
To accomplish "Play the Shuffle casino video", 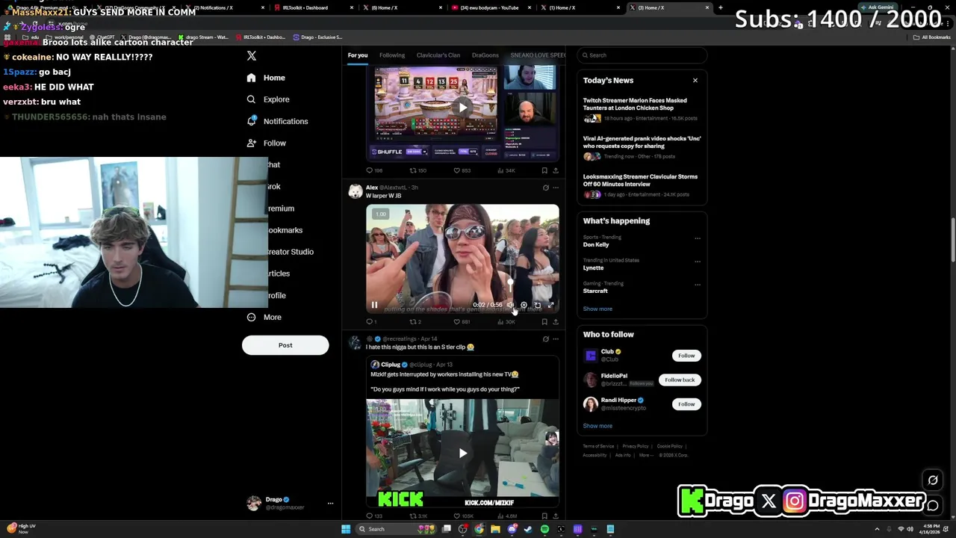I will click(463, 108).
